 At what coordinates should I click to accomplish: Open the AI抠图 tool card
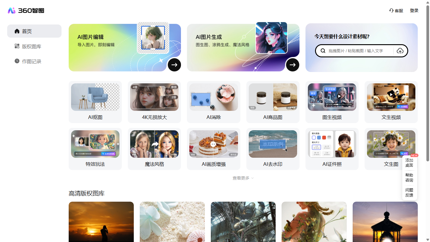(95, 102)
